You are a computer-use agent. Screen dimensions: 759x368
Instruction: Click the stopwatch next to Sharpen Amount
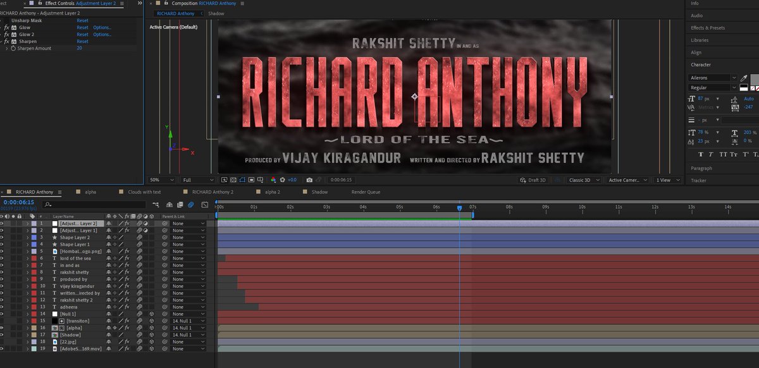click(13, 48)
